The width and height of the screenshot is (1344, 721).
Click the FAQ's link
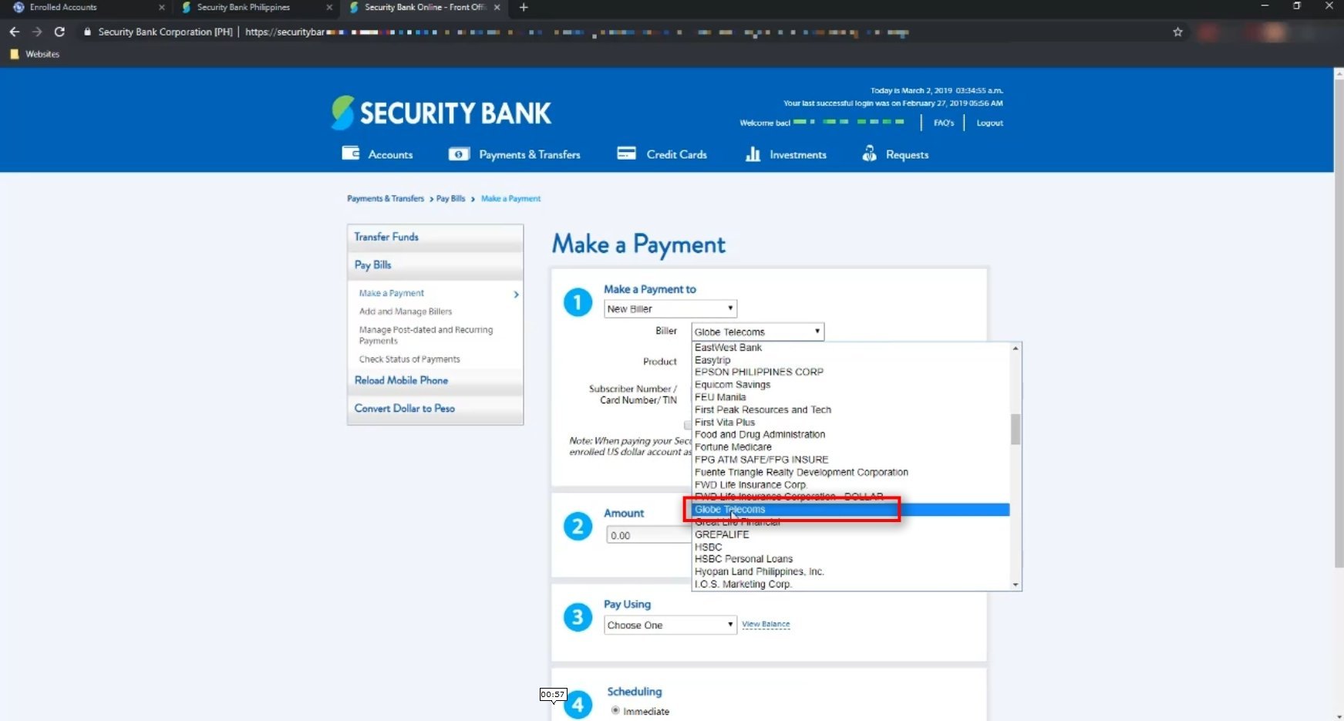[944, 123]
